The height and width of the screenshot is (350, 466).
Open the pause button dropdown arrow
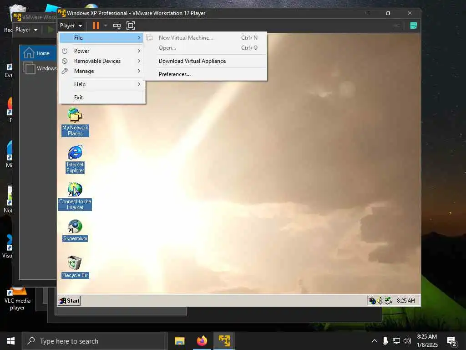[x=106, y=26]
